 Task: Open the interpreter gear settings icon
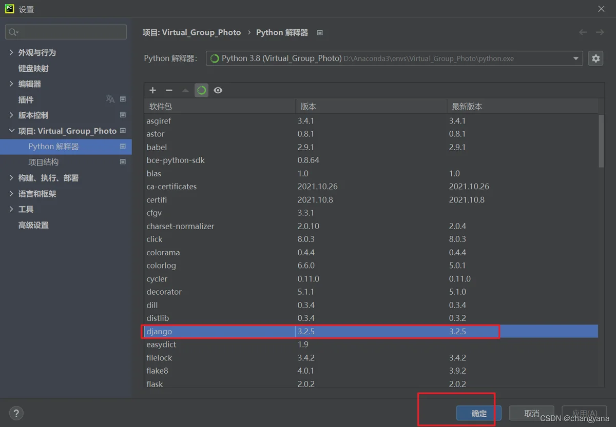coord(595,58)
